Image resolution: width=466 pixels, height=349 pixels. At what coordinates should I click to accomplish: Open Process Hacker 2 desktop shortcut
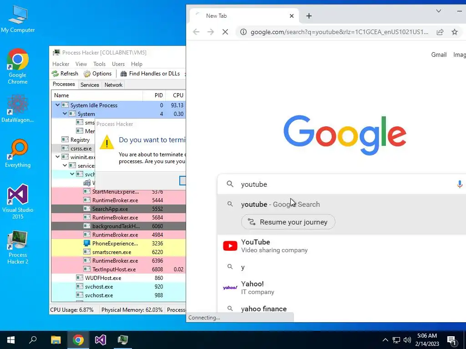tap(18, 247)
